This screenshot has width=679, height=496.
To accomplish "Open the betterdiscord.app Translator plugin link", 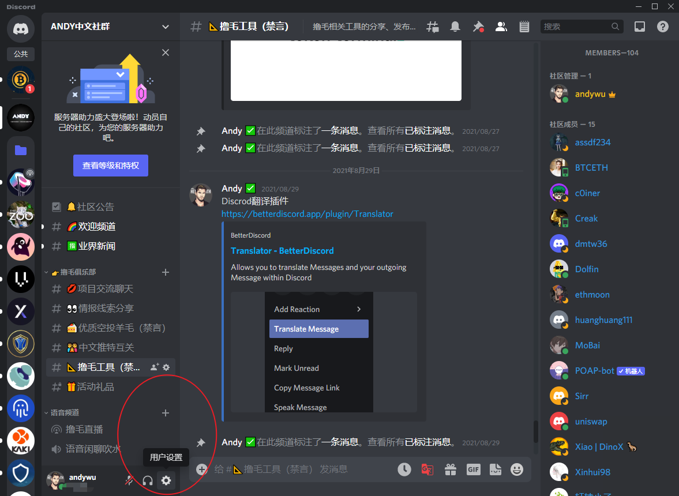I will click(307, 214).
